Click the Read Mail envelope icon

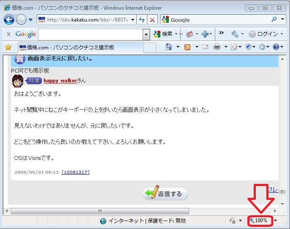click(x=205, y=47)
